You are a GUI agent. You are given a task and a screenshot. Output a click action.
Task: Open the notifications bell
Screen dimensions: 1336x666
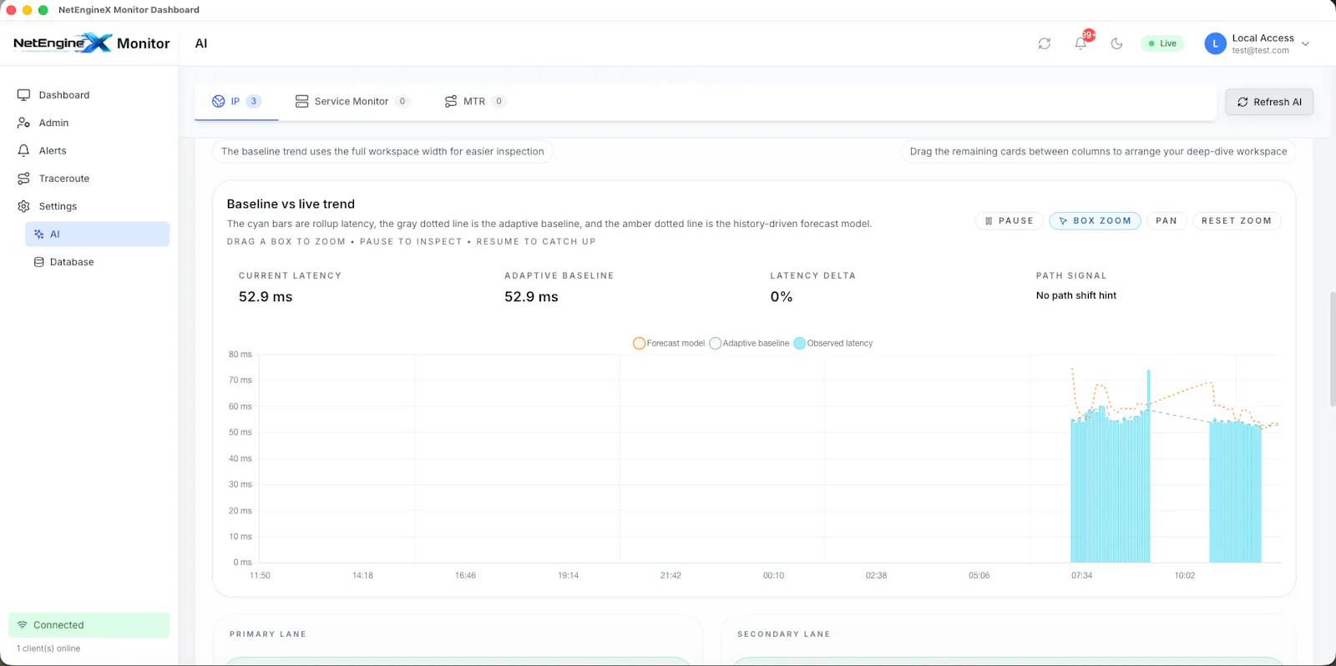click(x=1080, y=43)
